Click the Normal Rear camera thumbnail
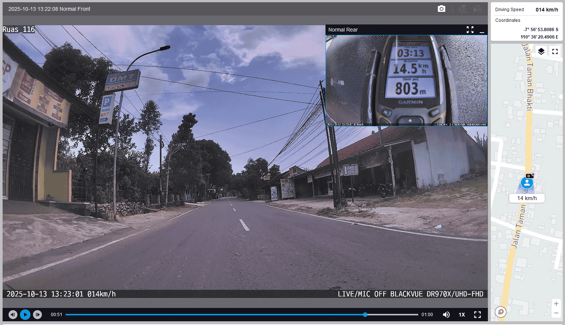Screen dimensions: 565x325 point(406,81)
